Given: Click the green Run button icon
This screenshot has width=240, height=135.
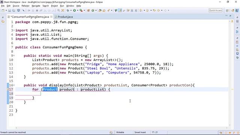Looking at the screenshot, I should (x=74, y=10).
